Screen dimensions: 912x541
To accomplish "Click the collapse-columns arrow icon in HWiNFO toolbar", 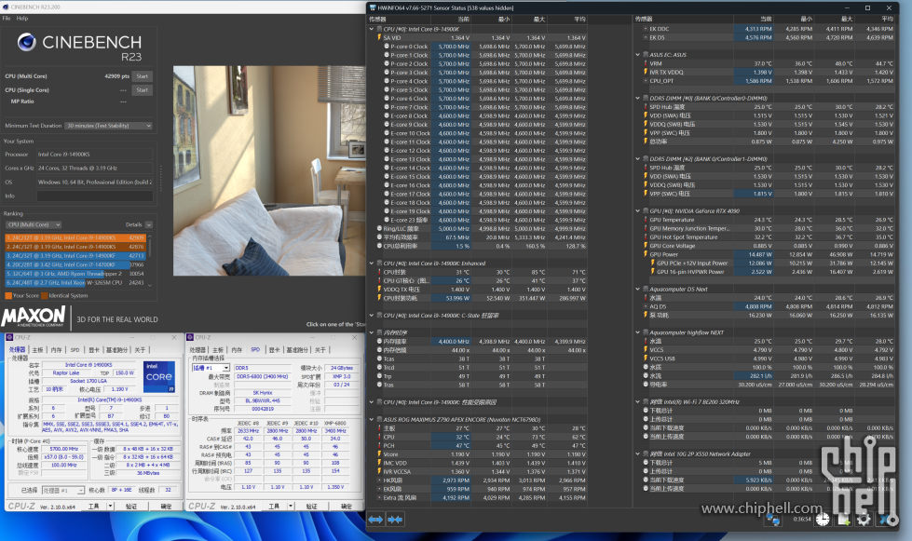I will (395, 520).
